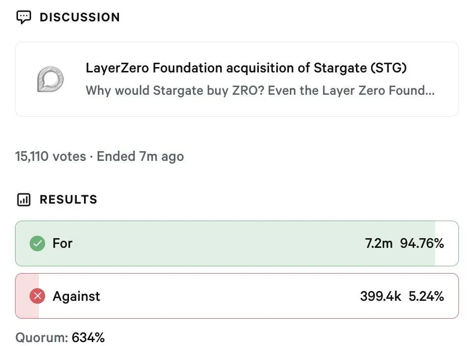Viewport: 471px width, 346px height.
Task: Click the speech bubble icon beside DISCUSSION
Action: pos(24,17)
